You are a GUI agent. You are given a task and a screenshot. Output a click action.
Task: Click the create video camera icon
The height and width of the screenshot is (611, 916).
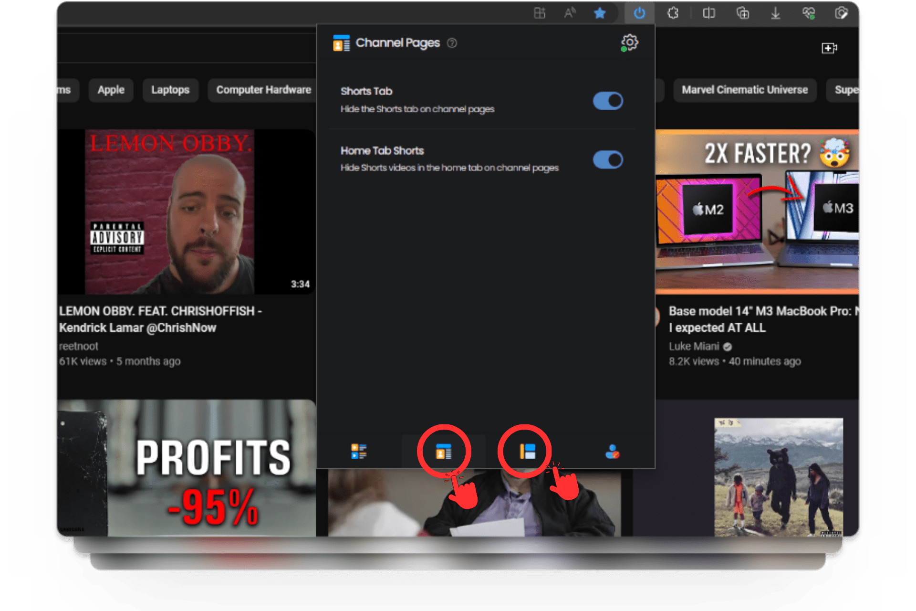(829, 48)
